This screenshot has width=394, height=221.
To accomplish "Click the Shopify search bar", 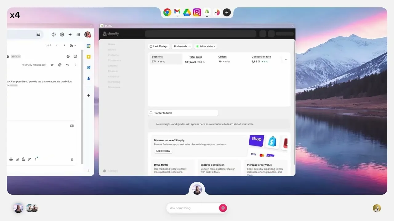I will [x=200, y=34].
